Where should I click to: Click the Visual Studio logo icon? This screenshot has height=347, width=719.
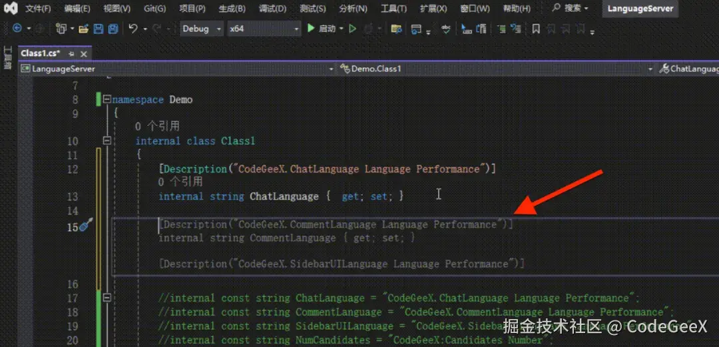(x=11, y=8)
